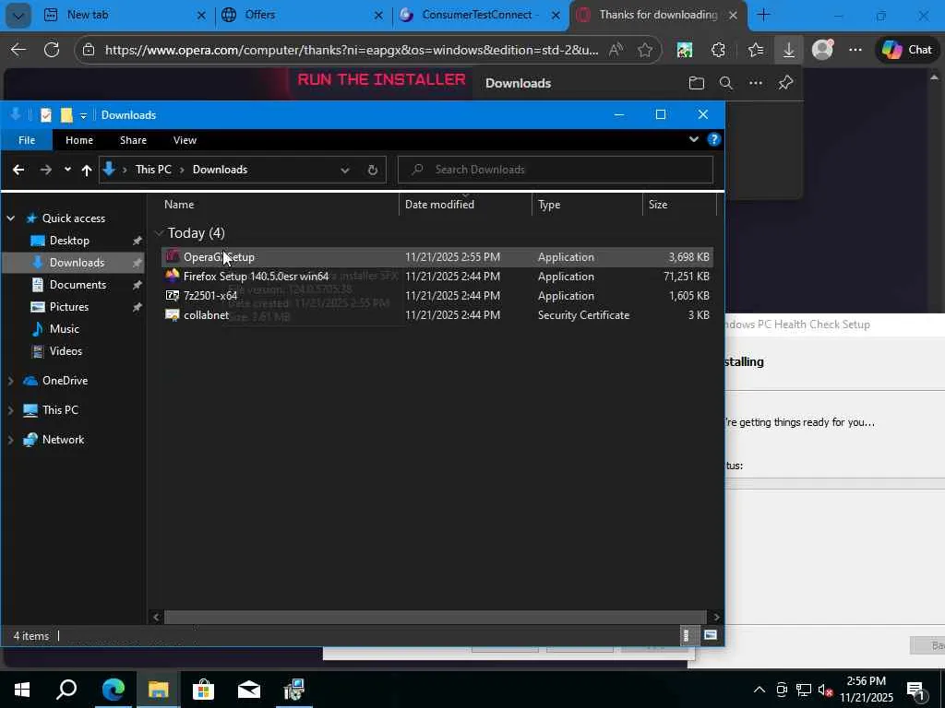Open Videos in Quick access

(66, 351)
